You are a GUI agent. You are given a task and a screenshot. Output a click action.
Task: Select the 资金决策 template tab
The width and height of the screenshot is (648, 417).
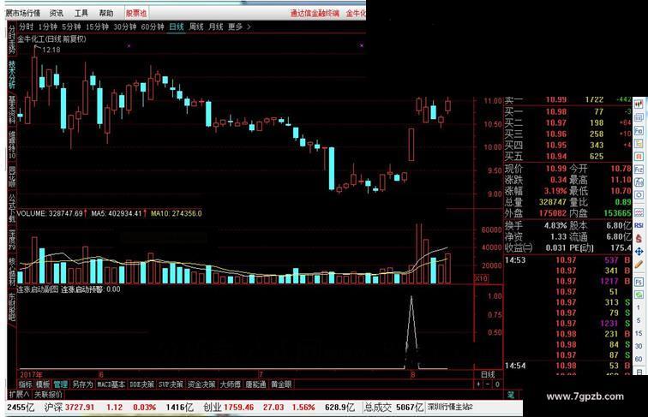click(x=201, y=384)
